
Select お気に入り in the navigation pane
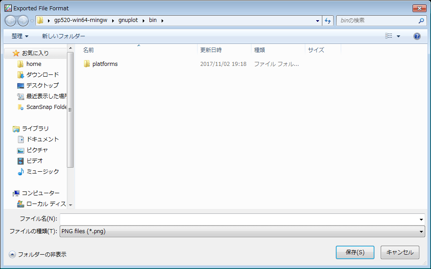[x=35, y=53]
